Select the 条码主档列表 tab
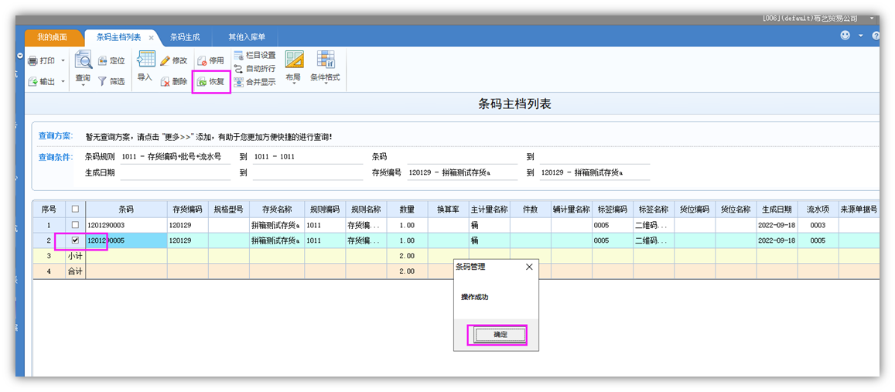The height and width of the screenshot is (392, 895). (118, 37)
